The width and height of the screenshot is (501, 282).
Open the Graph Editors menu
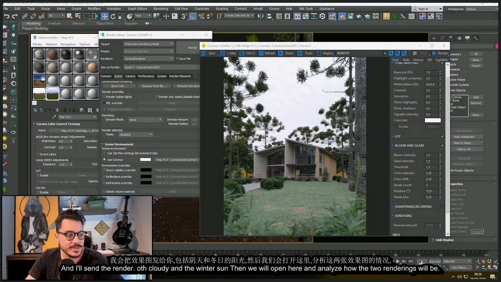(x=137, y=9)
